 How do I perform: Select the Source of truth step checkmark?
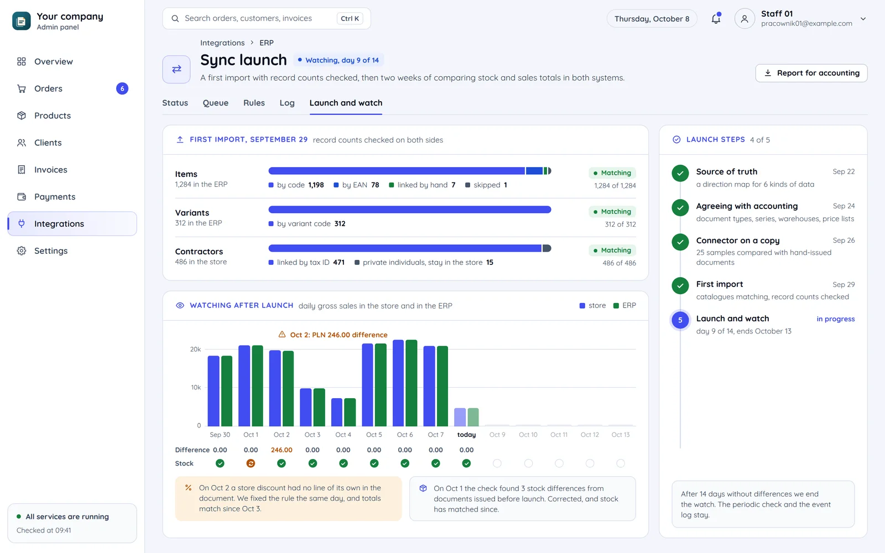[680, 173]
